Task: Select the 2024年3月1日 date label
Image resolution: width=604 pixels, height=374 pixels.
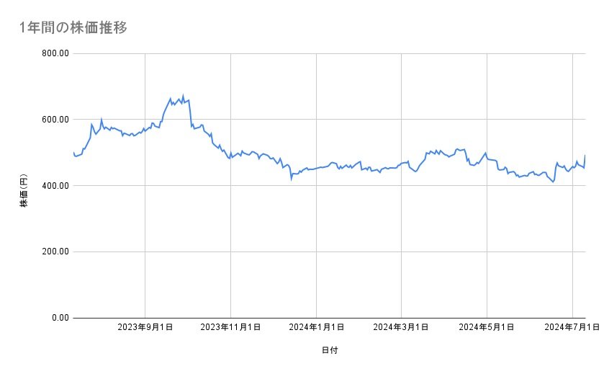Action: pyautogui.click(x=402, y=328)
